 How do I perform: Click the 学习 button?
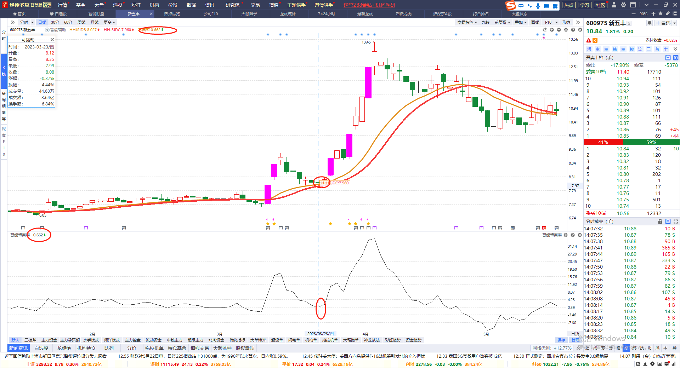click(x=584, y=5)
